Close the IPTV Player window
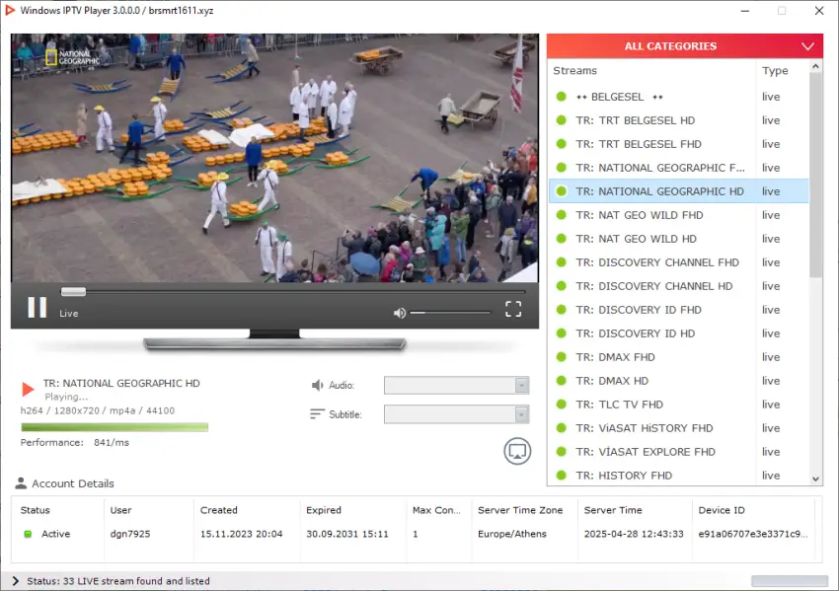839x591 pixels. pyautogui.click(x=819, y=11)
